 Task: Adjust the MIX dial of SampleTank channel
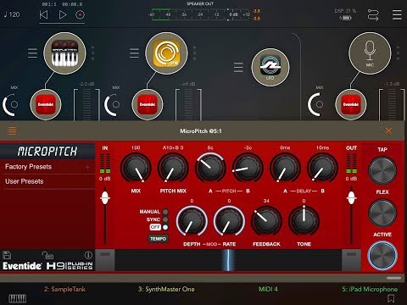11,104
